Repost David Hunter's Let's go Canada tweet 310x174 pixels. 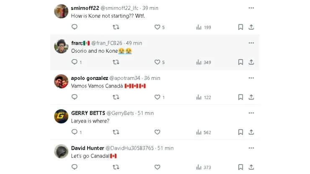pos(116,167)
